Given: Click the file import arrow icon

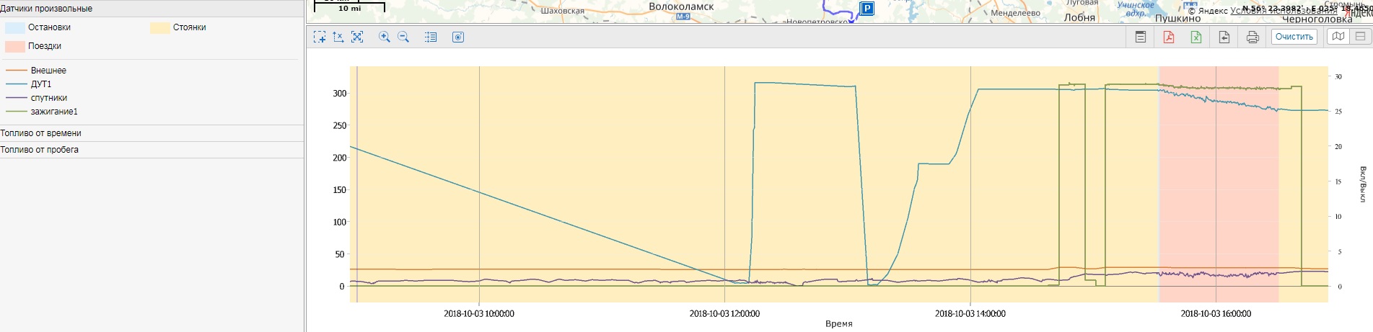Looking at the screenshot, I should pyautogui.click(x=1224, y=37).
